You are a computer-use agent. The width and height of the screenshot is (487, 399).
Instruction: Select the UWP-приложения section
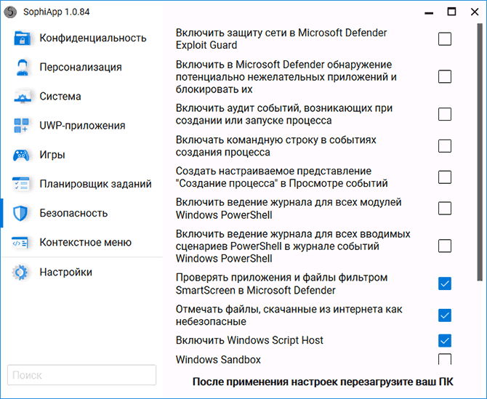[82, 126]
